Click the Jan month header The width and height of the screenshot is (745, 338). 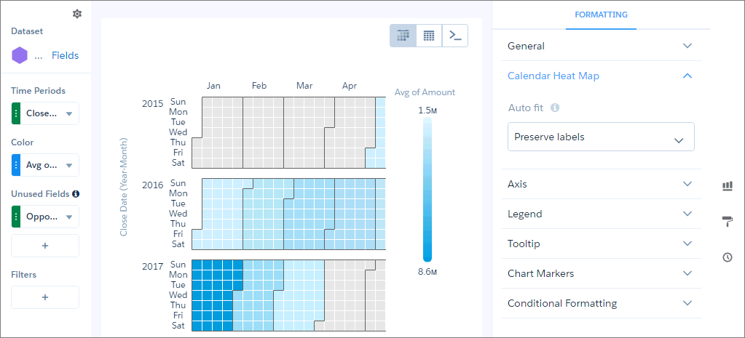click(x=213, y=86)
